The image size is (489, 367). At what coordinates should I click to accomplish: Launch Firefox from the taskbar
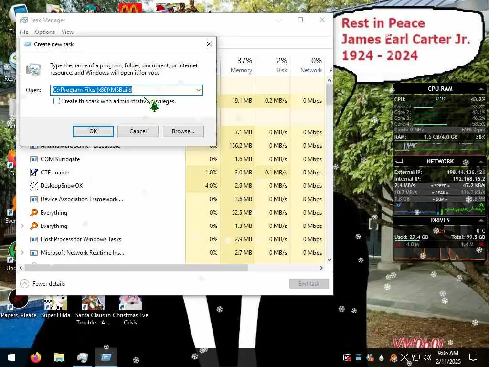pyautogui.click(x=36, y=357)
